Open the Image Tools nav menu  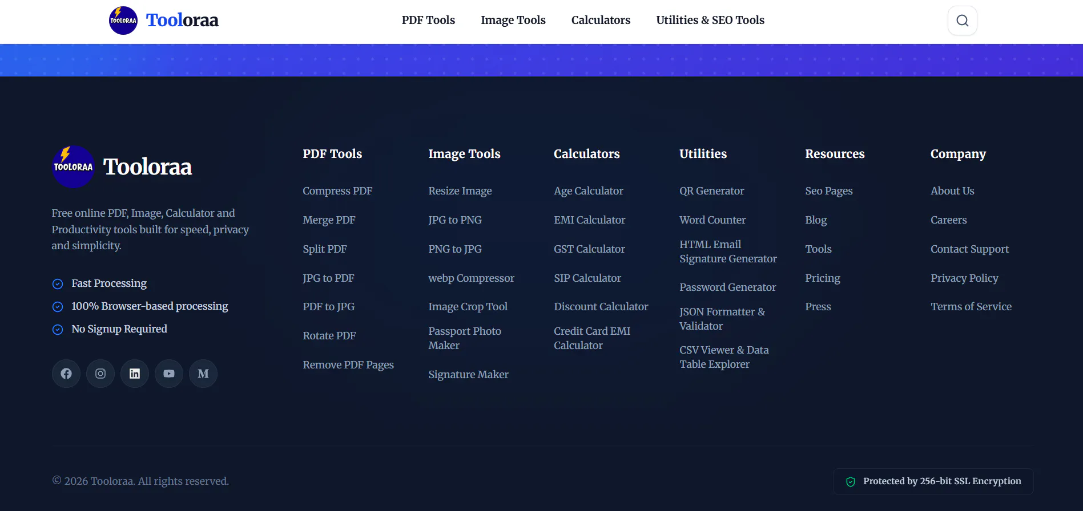tap(513, 20)
